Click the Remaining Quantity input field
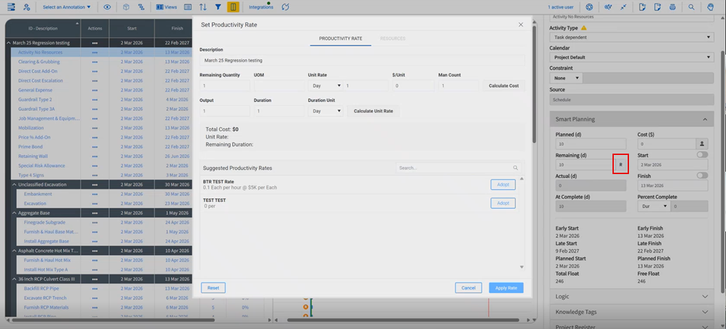 coord(225,86)
